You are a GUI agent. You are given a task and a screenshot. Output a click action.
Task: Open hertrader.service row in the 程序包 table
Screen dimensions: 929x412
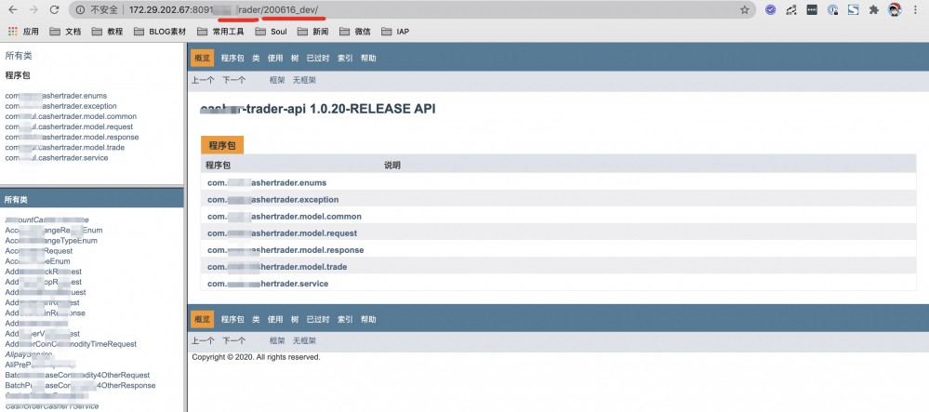pos(268,284)
